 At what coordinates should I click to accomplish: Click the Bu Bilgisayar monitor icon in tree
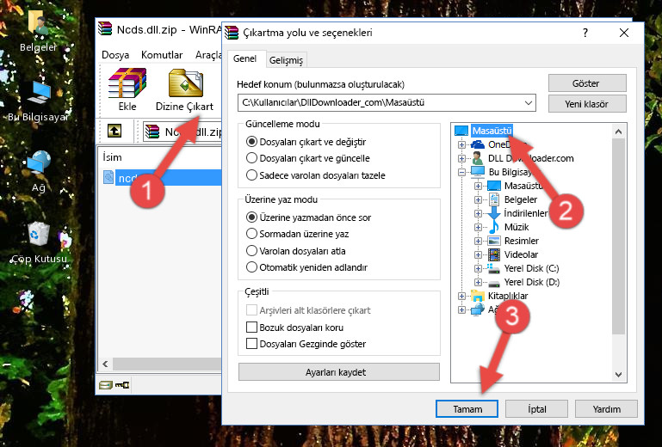[478, 172]
